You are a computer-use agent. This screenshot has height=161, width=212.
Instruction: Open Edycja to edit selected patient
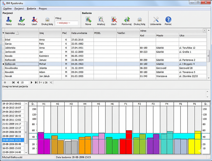[x=21, y=21]
